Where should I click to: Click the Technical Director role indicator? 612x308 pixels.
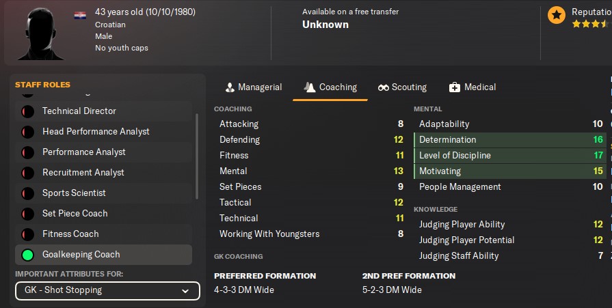coord(28,111)
